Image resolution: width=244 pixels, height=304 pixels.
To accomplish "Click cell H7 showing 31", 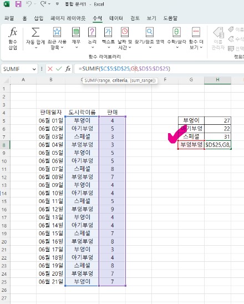I will coord(217,136).
